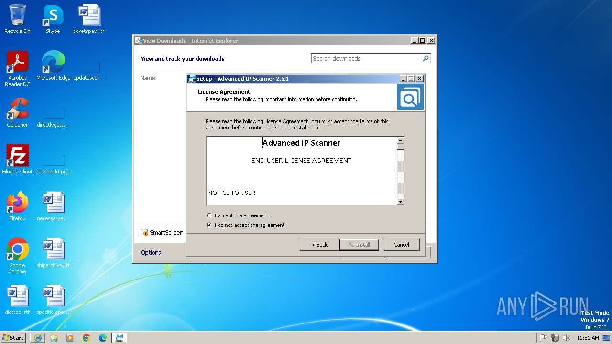The image size is (612, 344).
Task: Open Options link in View Downloads
Action: [x=151, y=253]
